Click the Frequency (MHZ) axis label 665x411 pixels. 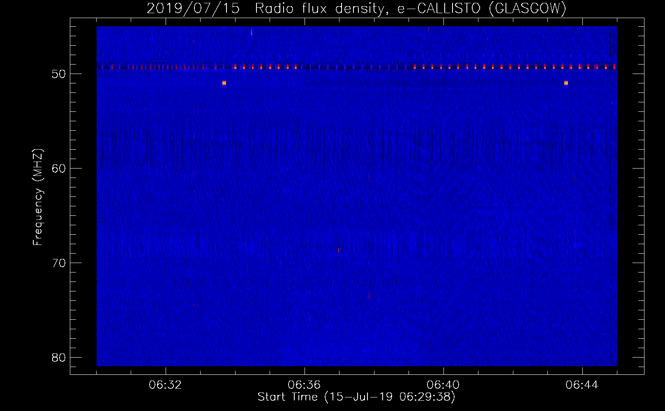(37, 197)
